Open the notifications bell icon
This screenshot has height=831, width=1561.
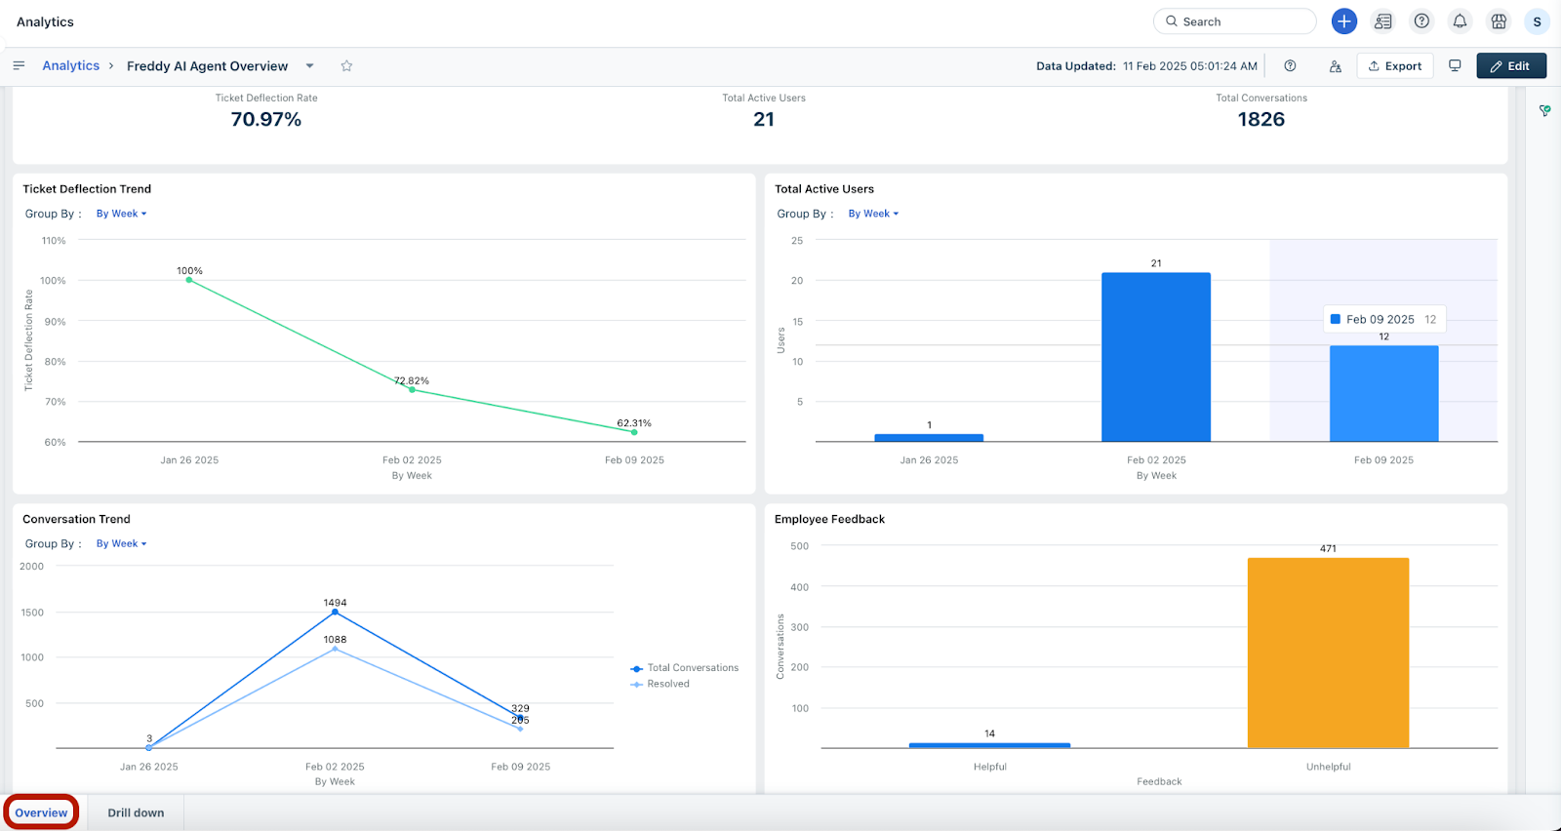click(x=1460, y=21)
